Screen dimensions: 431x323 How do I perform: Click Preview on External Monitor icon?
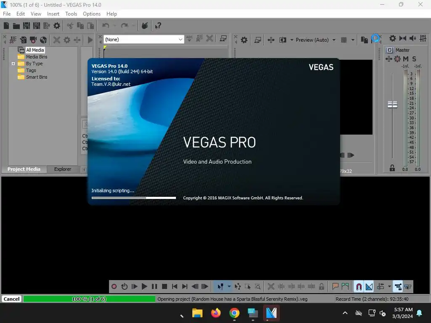click(x=258, y=40)
